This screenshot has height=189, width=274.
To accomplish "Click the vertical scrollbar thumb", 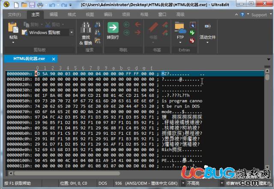I will coord(267,77).
